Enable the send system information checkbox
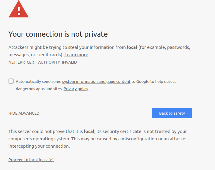Image resolution: width=215 pixels, height=170 pixels. click(x=11, y=81)
